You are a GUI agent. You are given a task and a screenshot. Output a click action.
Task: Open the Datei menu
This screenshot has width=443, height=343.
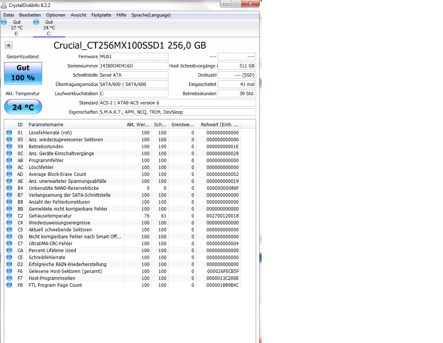[x=8, y=15]
